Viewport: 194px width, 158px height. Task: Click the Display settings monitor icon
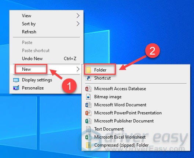[x=16, y=80]
